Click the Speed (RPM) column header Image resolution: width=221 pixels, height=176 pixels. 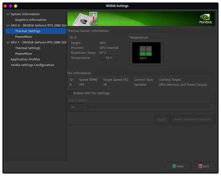click(88, 80)
